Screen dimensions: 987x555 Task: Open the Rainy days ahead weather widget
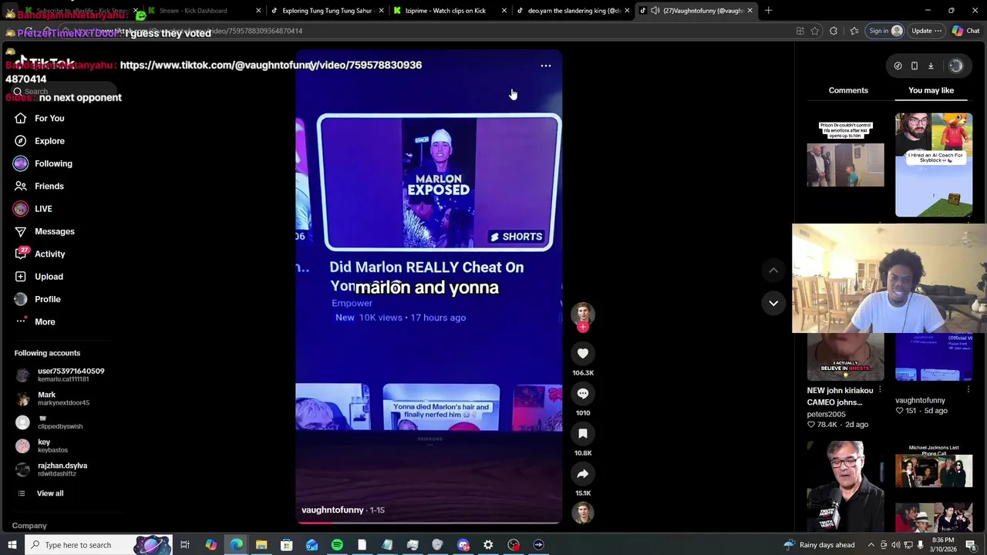[818, 545]
